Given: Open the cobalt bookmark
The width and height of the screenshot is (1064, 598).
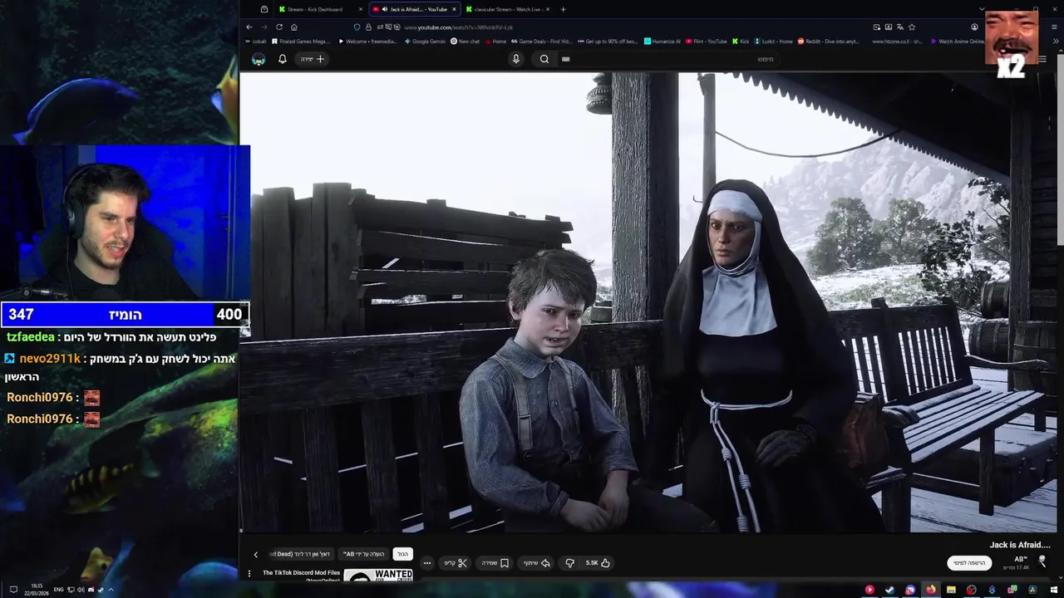Looking at the screenshot, I should coord(256,42).
